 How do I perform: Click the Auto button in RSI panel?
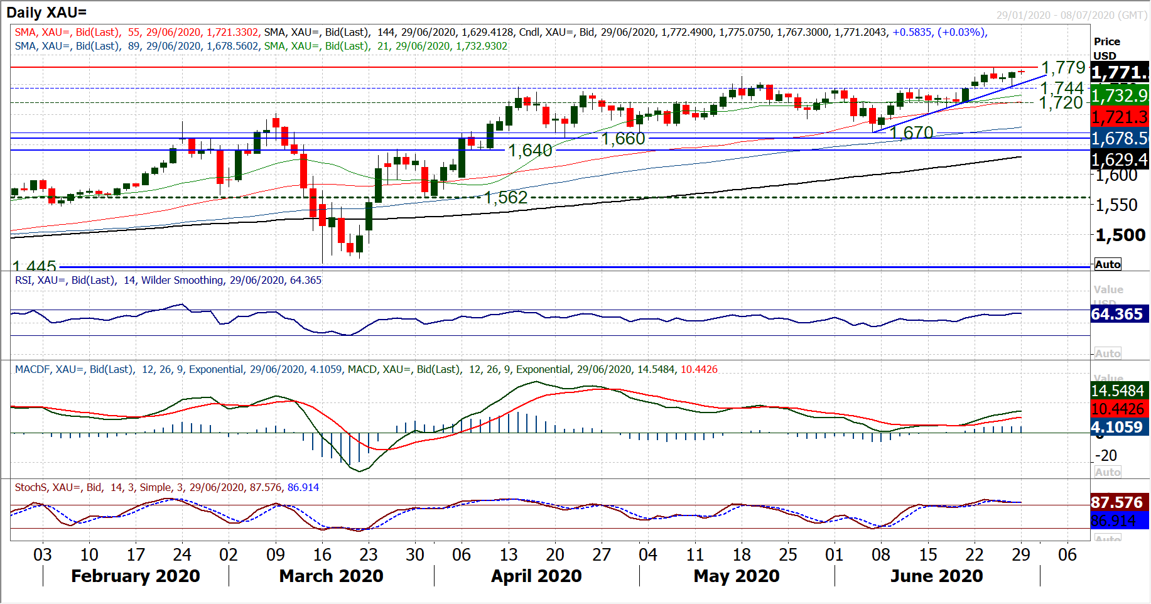tap(1108, 353)
